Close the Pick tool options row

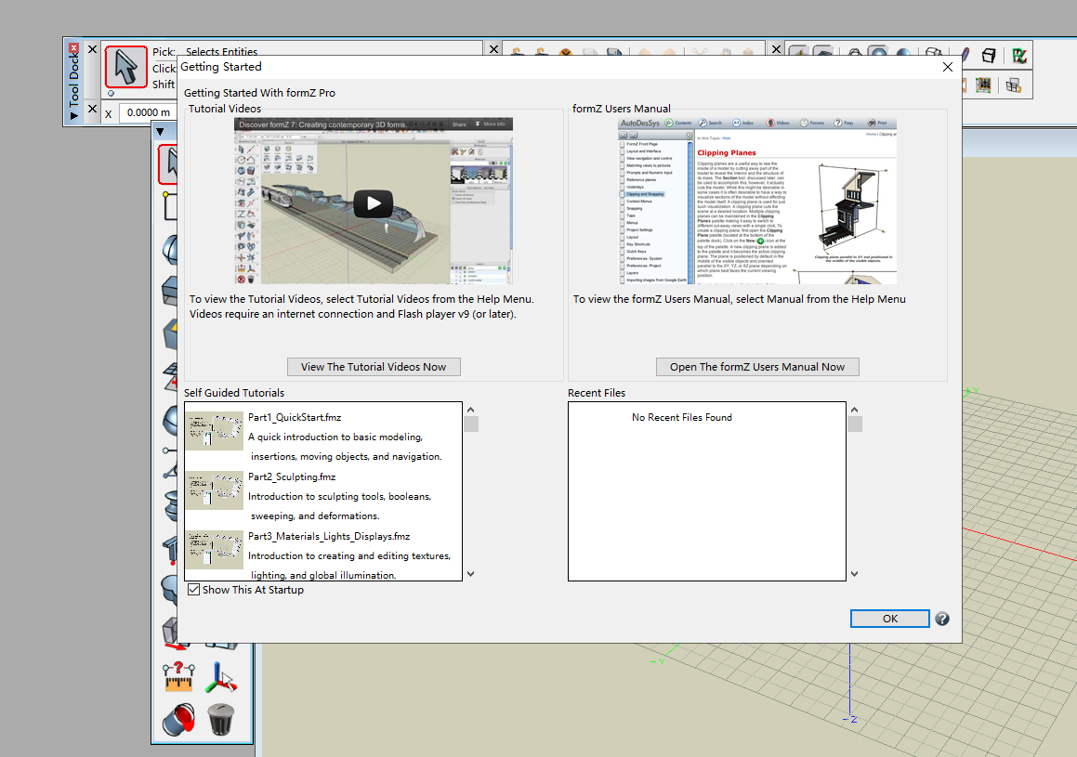click(x=92, y=49)
